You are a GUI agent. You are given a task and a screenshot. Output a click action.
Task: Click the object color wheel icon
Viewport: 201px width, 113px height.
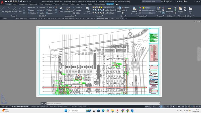pos(140,8)
